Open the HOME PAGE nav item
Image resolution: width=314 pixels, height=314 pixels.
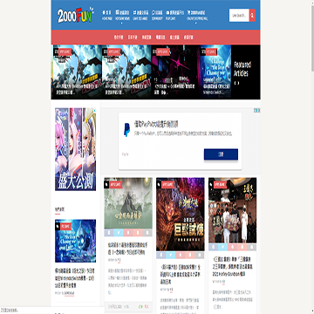[106, 15]
